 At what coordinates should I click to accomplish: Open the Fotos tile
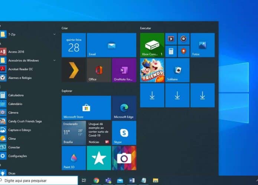click(203, 45)
